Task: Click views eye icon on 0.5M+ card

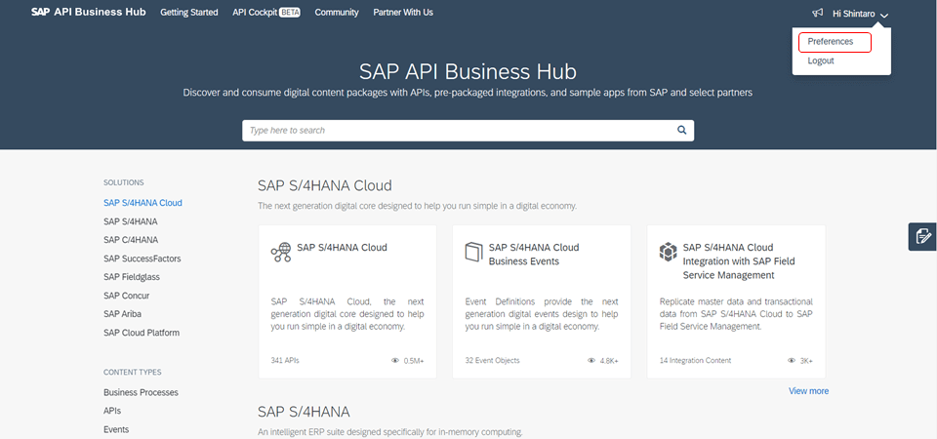Action: click(x=395, y=360)
